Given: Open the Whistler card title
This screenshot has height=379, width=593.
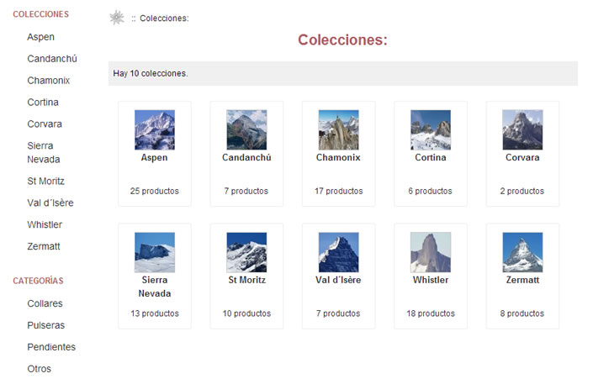Looking at the screenshot, I should coord(431,280).
